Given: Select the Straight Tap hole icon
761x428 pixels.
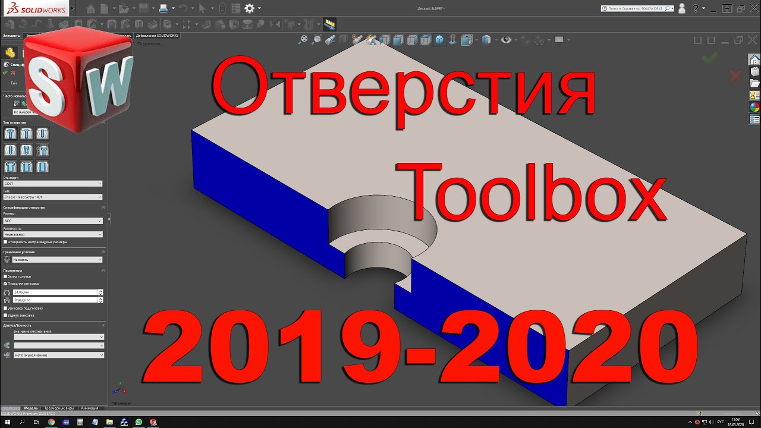Looking at the screenshot, I should [10, 150].
